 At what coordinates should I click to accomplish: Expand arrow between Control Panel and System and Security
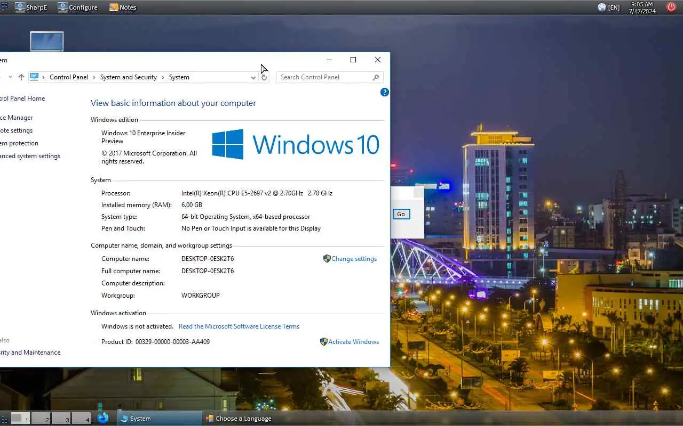pos(94,77)
